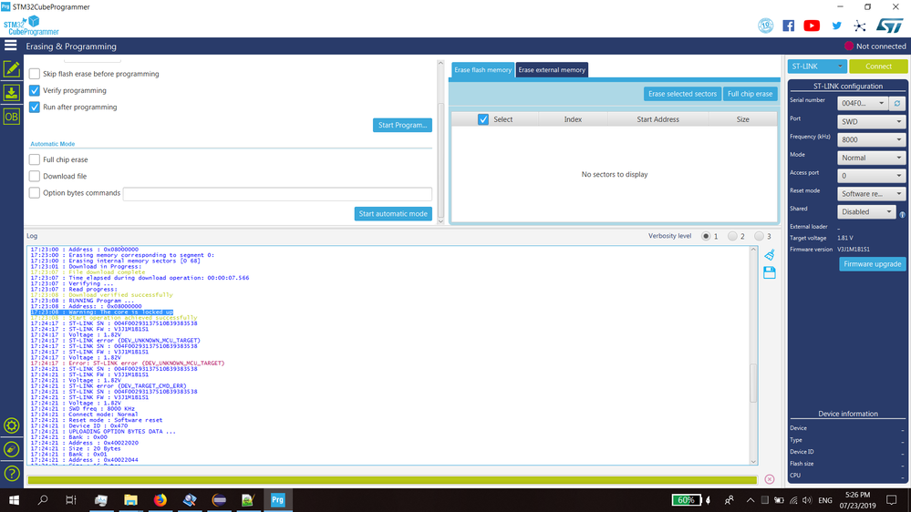
Task: Open the Access port dropdown
Action: coord(871,176)
